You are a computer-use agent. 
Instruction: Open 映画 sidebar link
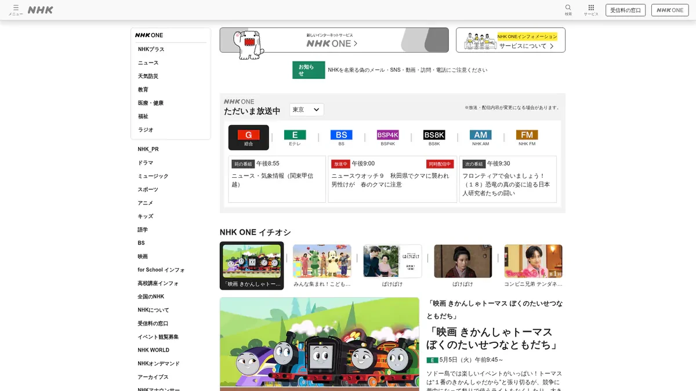click(143, 256)
